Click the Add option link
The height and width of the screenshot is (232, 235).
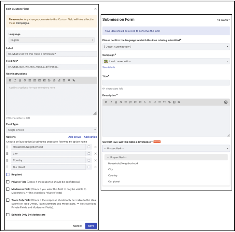(x=90, y=137)
